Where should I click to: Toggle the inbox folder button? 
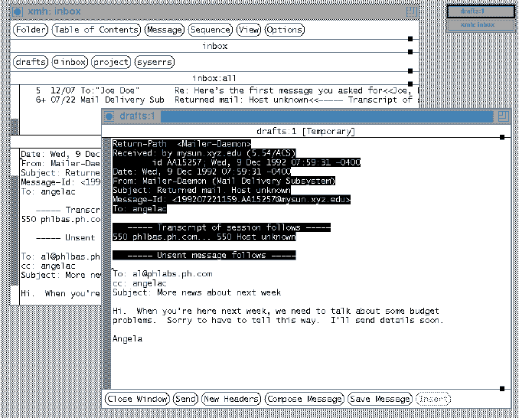70,62
